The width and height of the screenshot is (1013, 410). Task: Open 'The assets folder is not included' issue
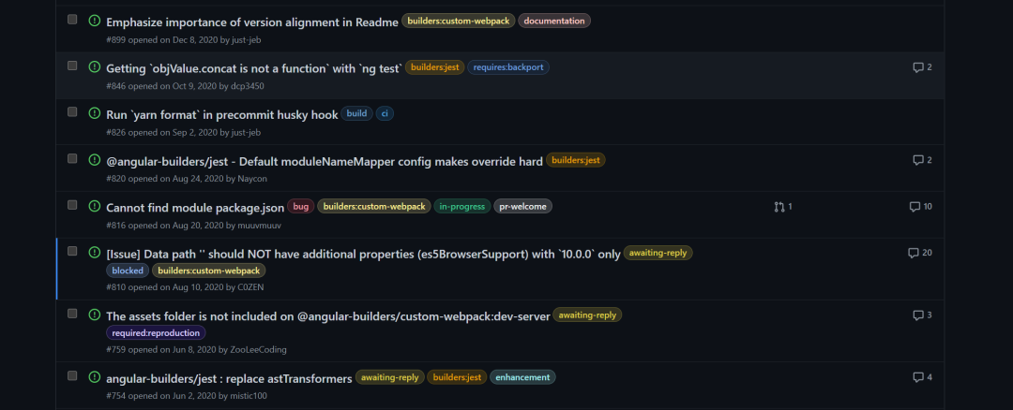pos(328,316)
